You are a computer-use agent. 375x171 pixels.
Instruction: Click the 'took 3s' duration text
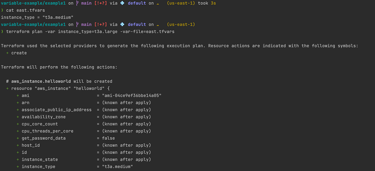(207, 3)
